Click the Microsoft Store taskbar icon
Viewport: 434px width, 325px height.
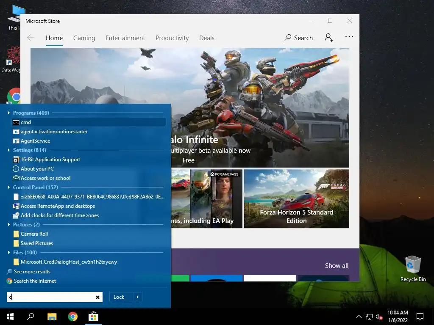coord(93,317)
